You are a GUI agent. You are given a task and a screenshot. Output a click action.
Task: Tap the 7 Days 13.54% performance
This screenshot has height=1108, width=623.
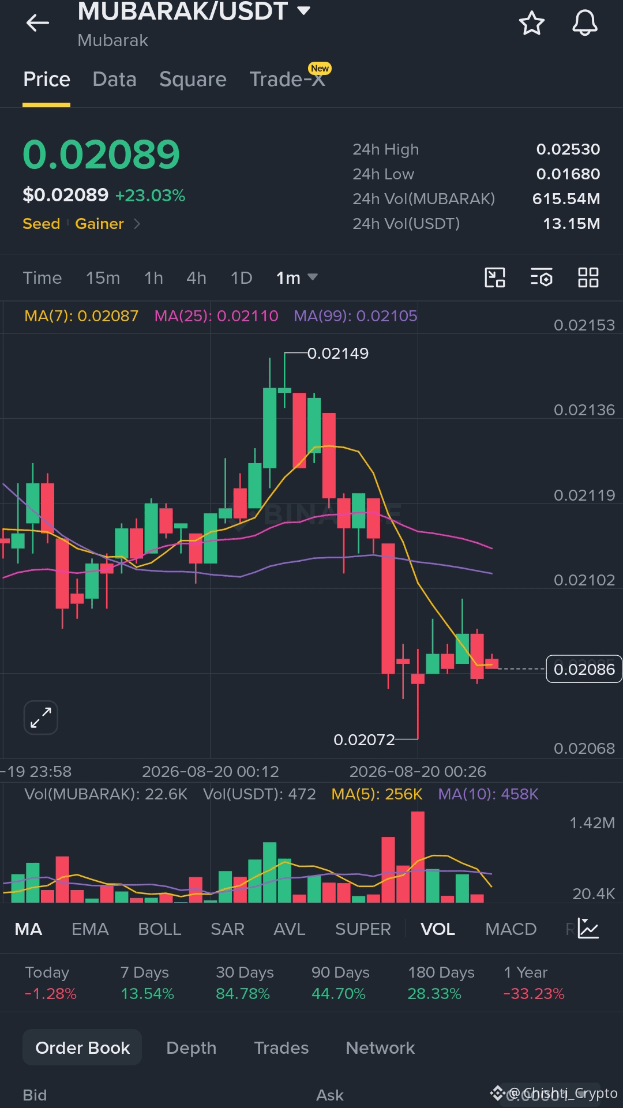147,983
